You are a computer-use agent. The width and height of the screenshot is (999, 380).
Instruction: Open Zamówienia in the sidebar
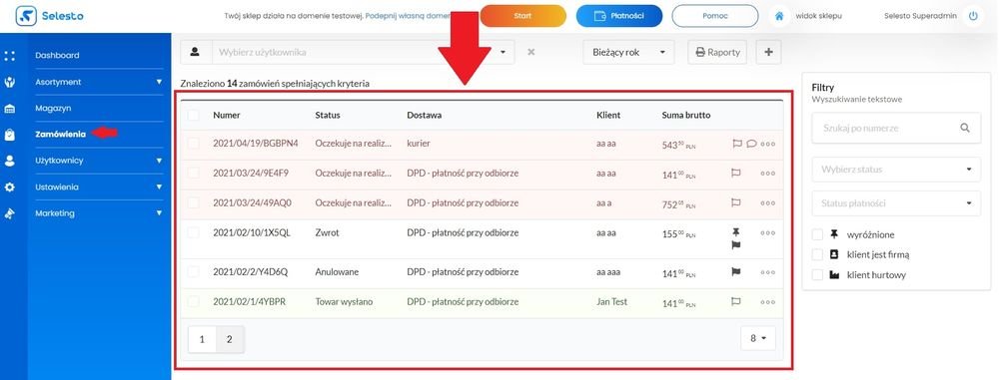61,135
